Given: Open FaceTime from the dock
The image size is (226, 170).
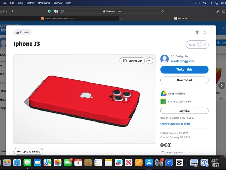Looking at the screenshot, I should pos(68,163).
